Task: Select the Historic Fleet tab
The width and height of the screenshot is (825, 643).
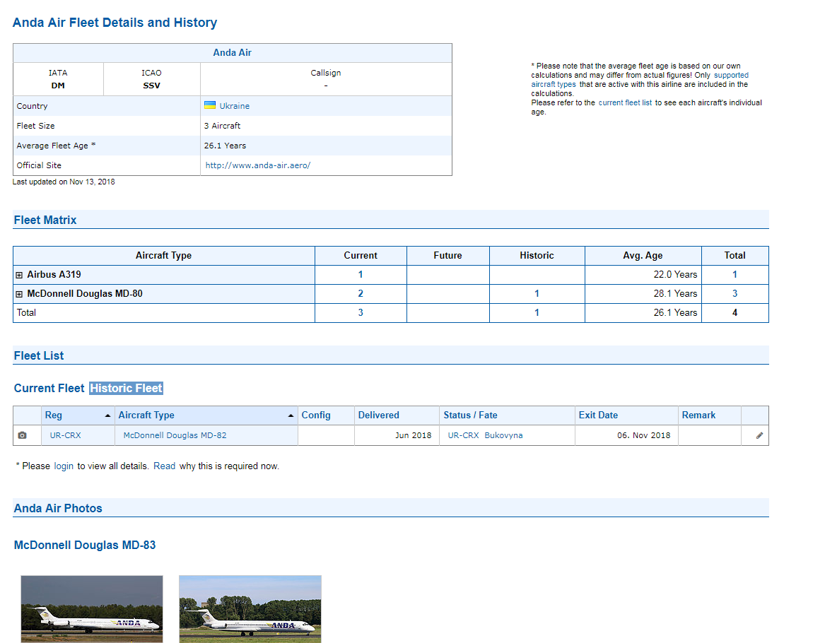Action: (x=126, y=388)
